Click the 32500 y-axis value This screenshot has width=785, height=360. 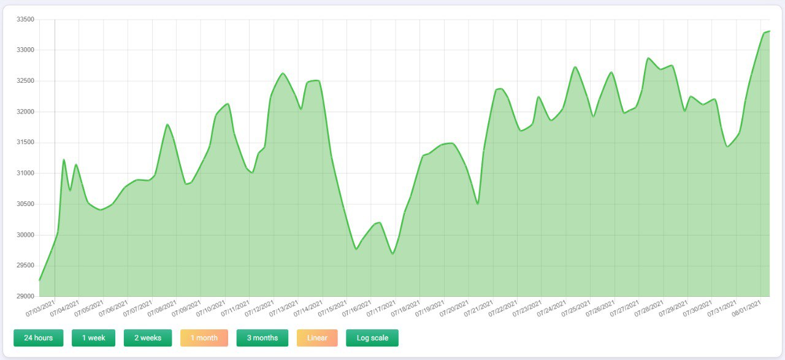[25, 81]
